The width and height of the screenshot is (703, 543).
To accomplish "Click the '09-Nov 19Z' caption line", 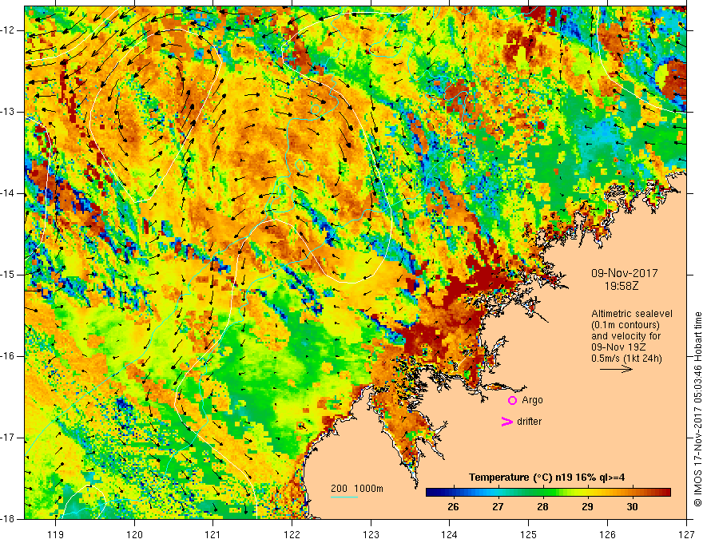I will [x=618, y=347].
